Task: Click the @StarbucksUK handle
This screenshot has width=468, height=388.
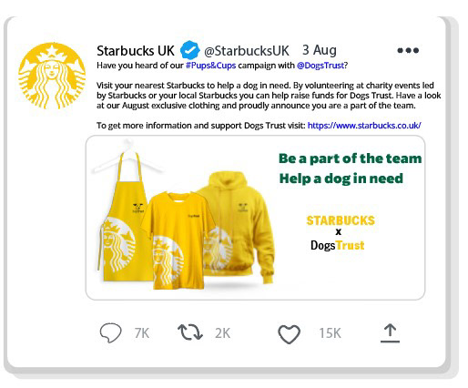Action: tap(247, 51)
